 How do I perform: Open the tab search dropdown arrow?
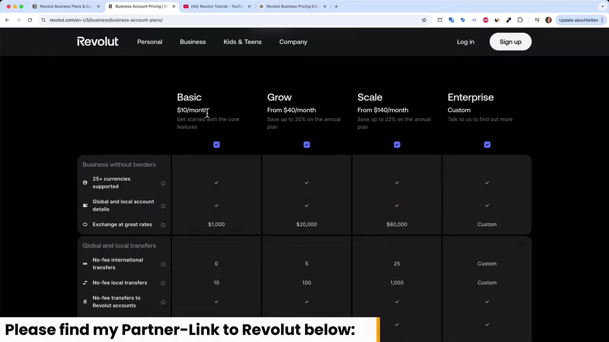point(602,6)
